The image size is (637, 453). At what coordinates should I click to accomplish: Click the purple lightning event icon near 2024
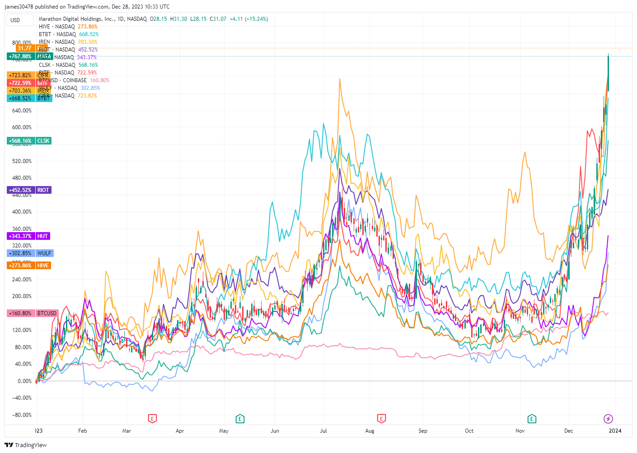607,419
